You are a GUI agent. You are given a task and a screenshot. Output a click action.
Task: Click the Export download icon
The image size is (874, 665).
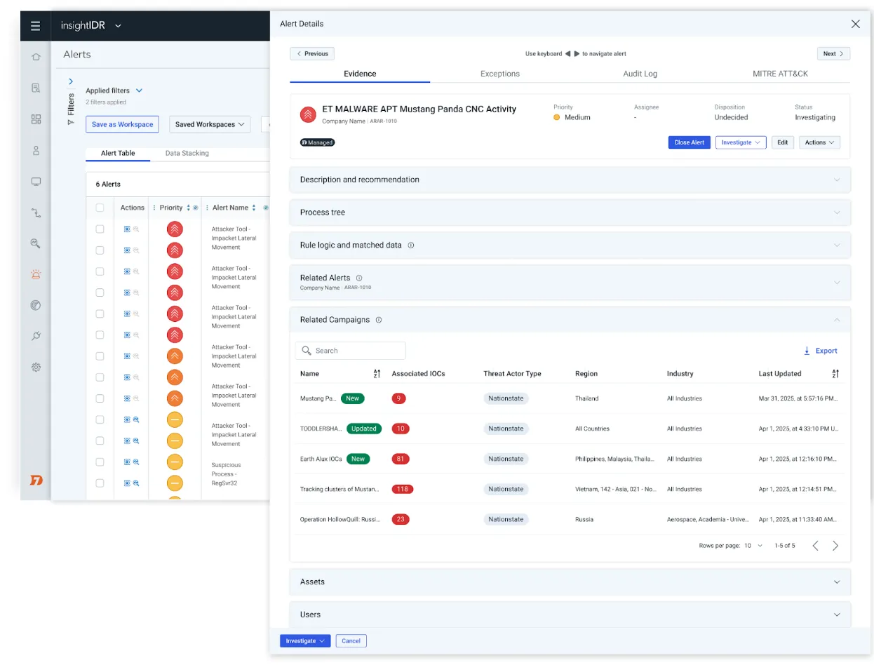pyautogui.click(x=807, y=351)
